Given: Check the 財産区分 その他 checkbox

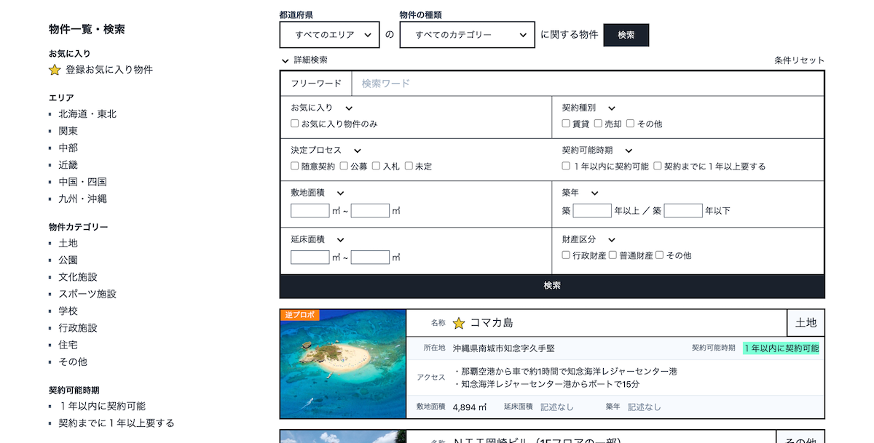Looking at the screenshot, I should pos(659,255).
